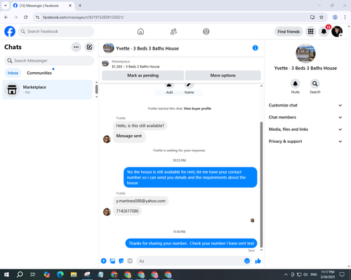The width and height of the screenshot is (351, 280).
Task: Open the house thumbnail in info panel
Action: [305, 53]
